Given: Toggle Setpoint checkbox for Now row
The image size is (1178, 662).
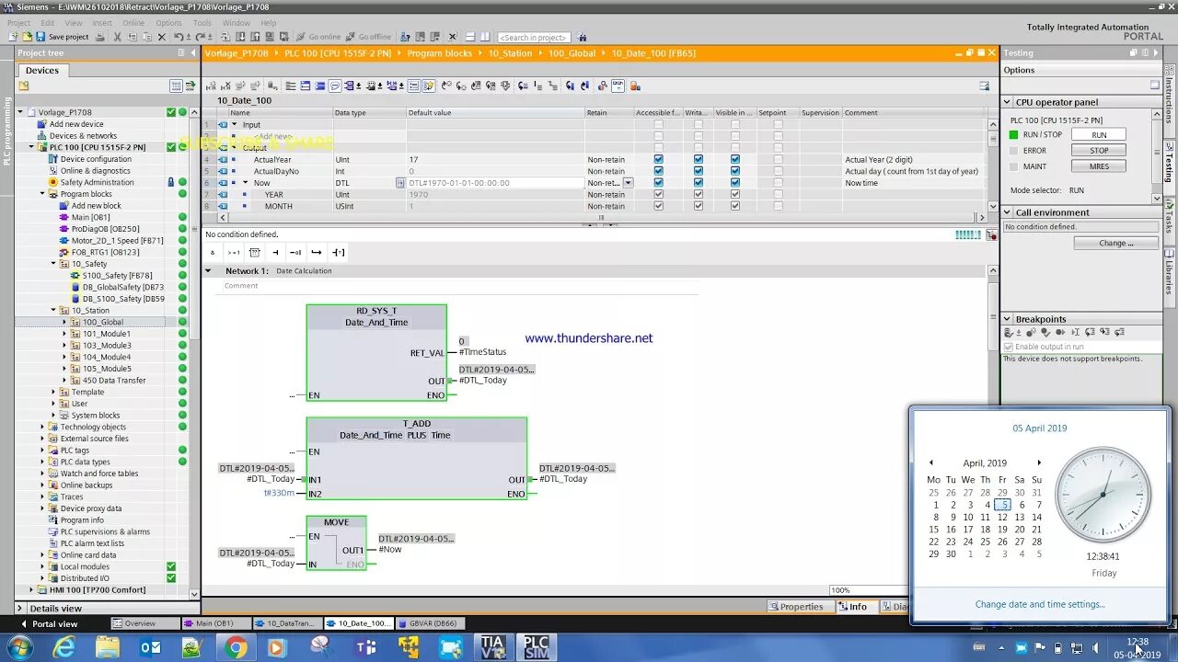Looking at the screenshot, I should click(778, 183).
